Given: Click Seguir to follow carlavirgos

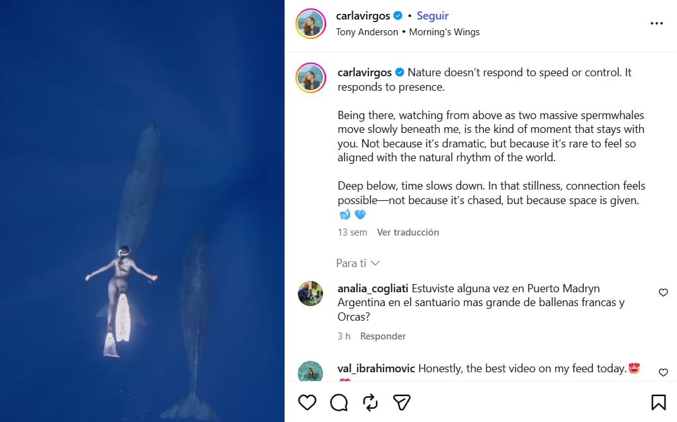Looking at the screenshot, I should coord(432,15).
